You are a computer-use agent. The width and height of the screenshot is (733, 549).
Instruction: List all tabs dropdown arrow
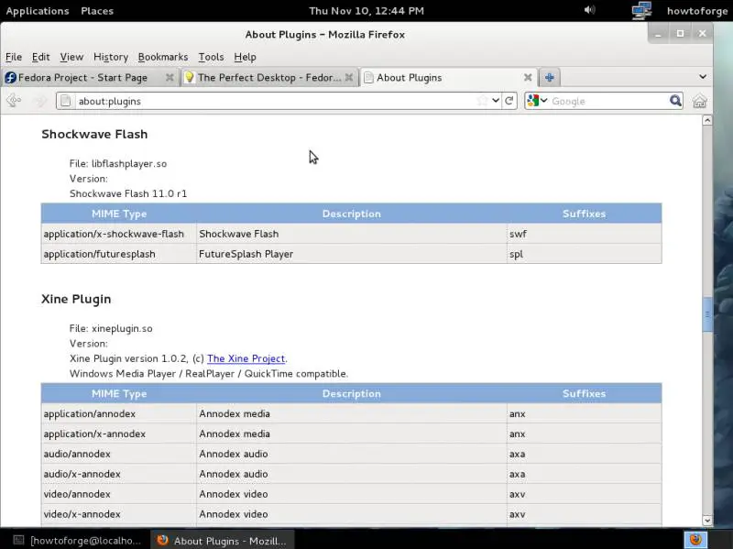[702, 77]
